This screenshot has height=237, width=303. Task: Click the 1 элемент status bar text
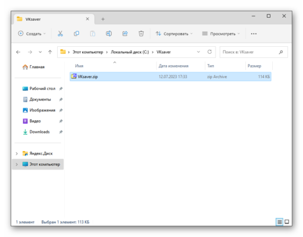tap(25, 222)
